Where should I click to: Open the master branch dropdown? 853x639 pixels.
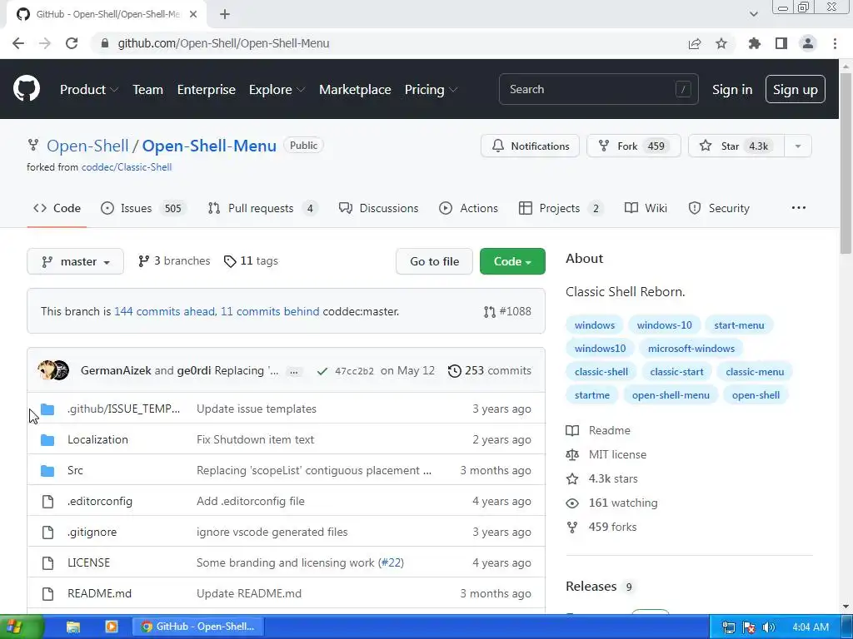(75, 261)
